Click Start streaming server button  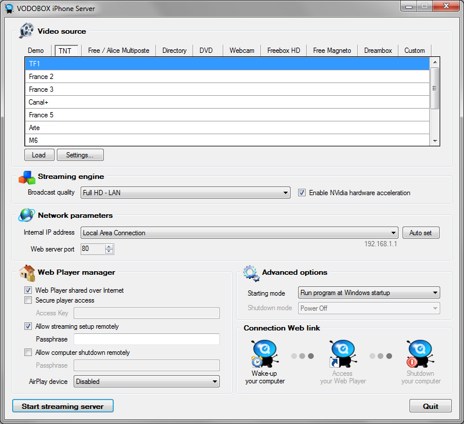pos(63,406)
